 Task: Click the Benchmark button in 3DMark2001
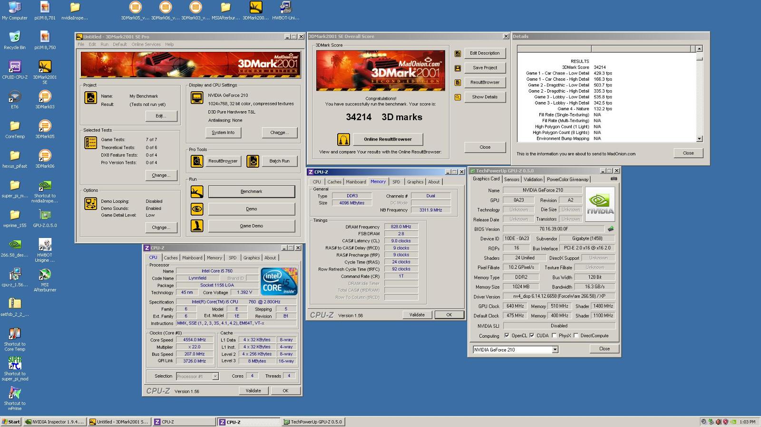[252, 191]
